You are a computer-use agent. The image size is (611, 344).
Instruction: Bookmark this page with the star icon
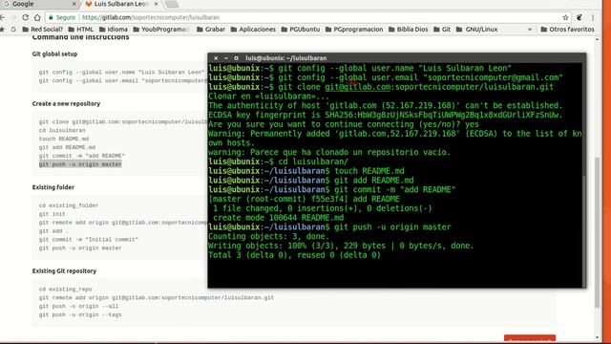click(565, 17)
